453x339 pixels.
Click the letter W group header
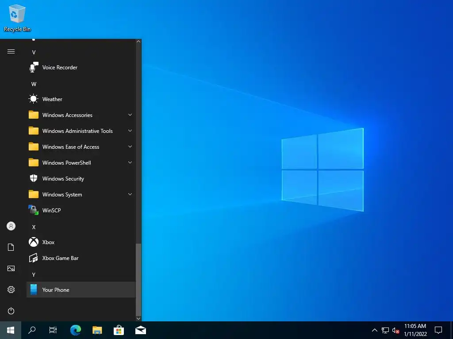[x=34, y=84]
